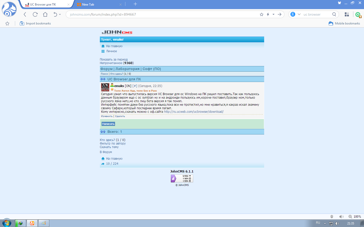Toggle the acorn ad-block icon in the status bar

coord(332,217)
